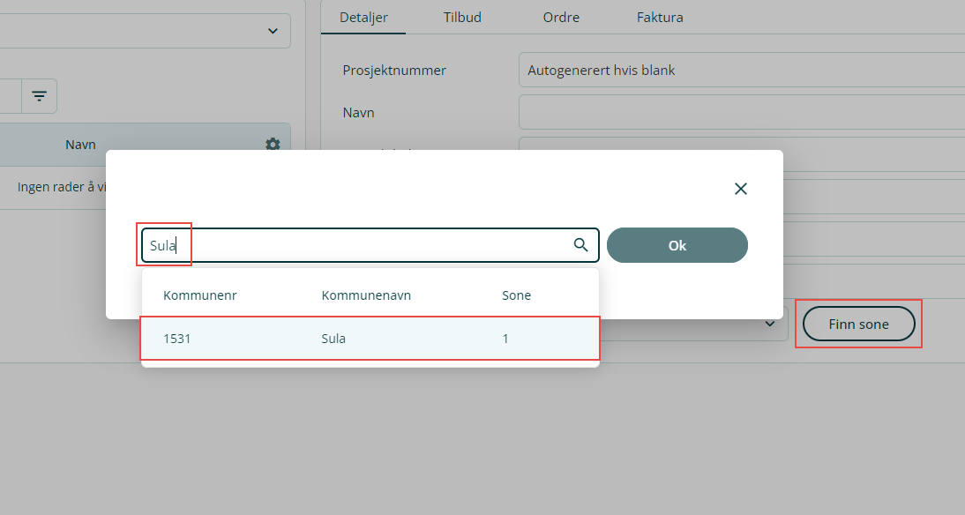Click the Navn text field in Detaljer
Screen dimensions: 965x515
pyautogui.click(x=741, y=113)
